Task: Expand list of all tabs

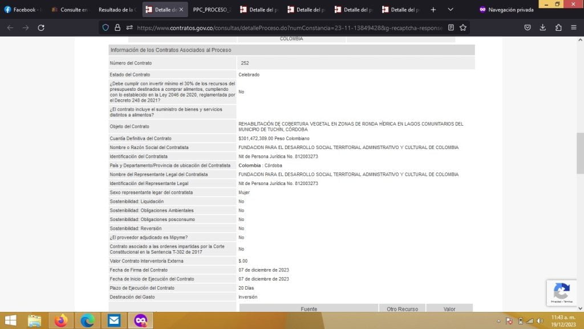Action: pyautogui.click(x=451, y=10)
